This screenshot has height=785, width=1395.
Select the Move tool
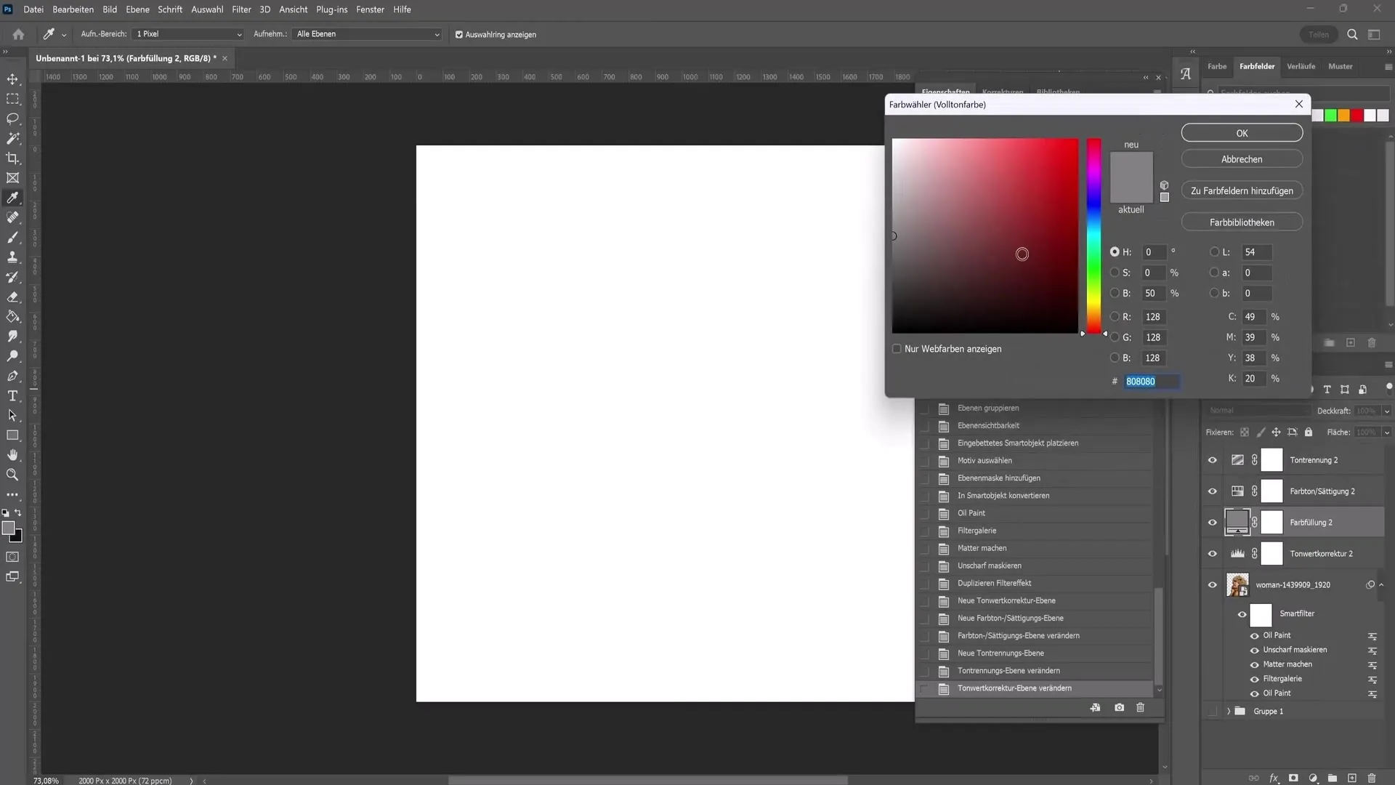[x=12, y=78]
